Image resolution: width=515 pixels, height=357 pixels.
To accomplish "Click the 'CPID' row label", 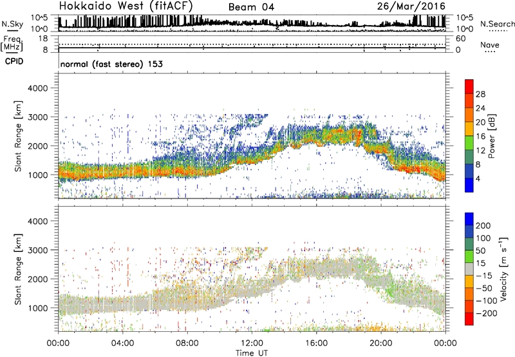I will tap(14, 61).
